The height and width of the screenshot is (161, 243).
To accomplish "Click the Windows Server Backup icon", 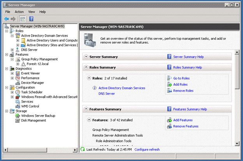I will tap(18, 116).
